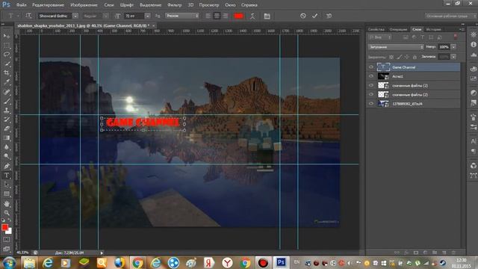
Task: Select the Path Selection tool
Action: point(7,185)
